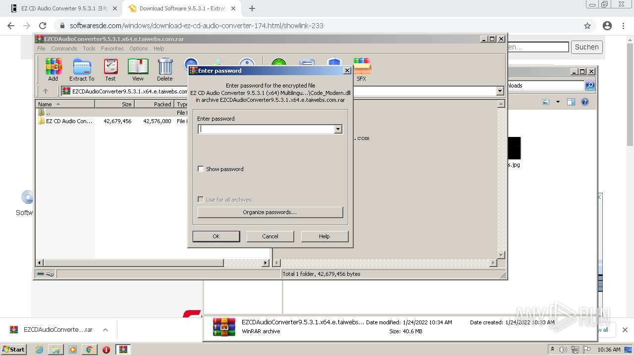Image resolution: width=634 pixels, height=356 pixels.
Task: Sort by the Size column header
Action: pos(115,104)
